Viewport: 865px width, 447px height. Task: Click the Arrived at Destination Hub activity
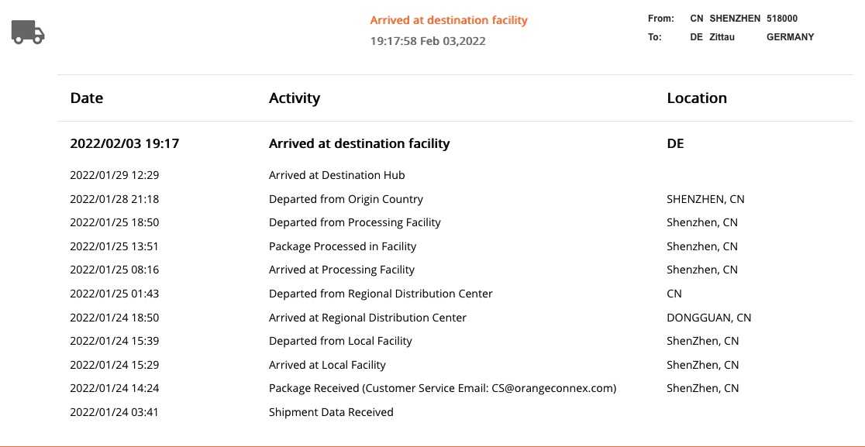point(337,175)
